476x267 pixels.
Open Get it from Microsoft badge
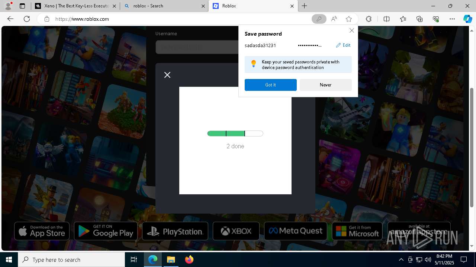pos(357,231)
